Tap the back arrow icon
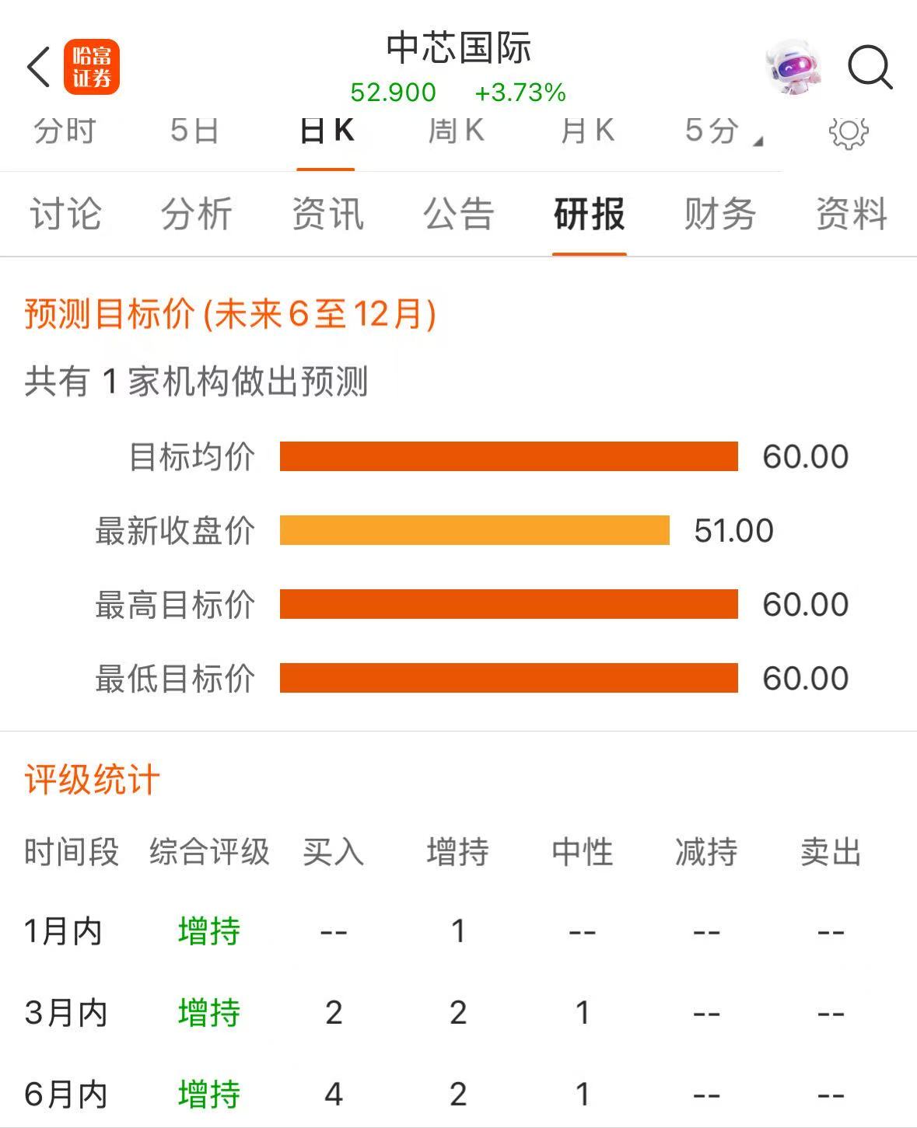The width and height of the screenshot is (917, 1128). [39, 67]
